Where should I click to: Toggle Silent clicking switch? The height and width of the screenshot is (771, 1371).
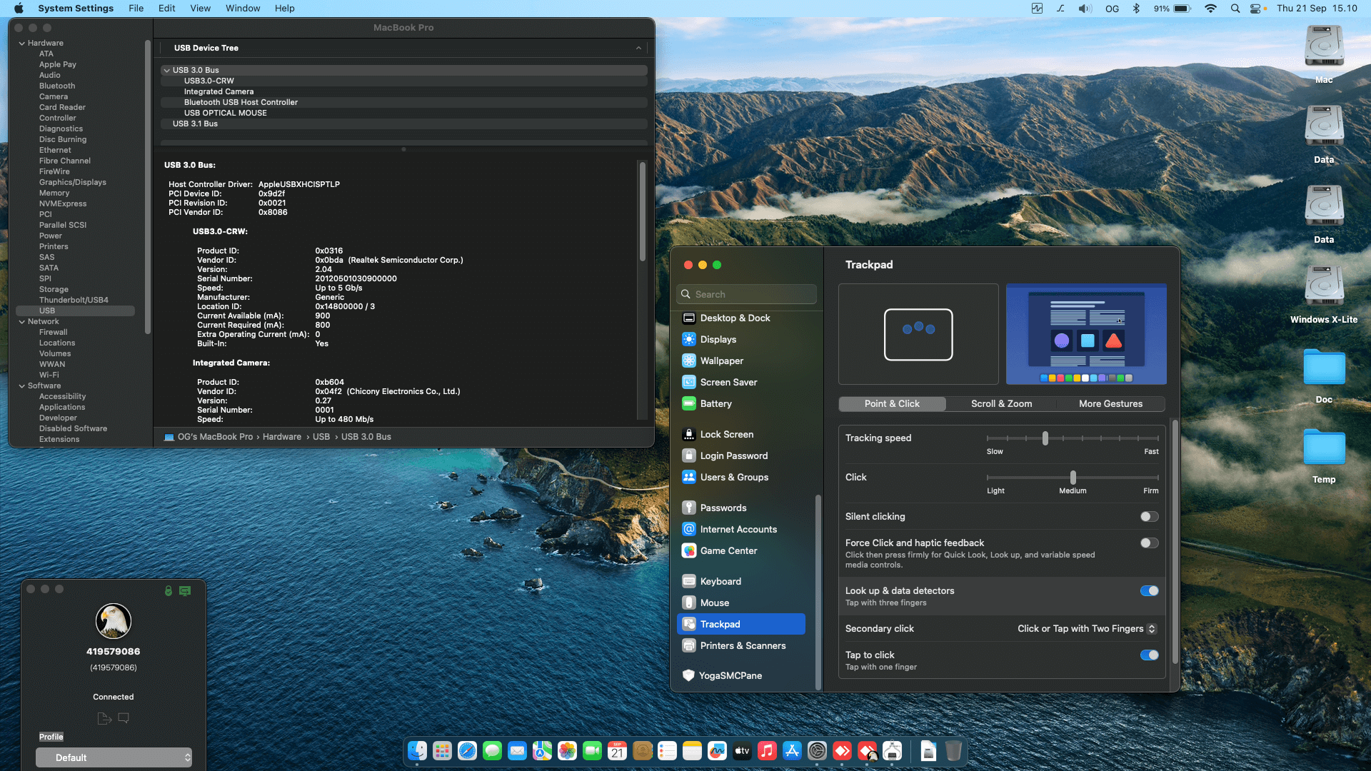pyautogui.click(x=1149, y=517)
